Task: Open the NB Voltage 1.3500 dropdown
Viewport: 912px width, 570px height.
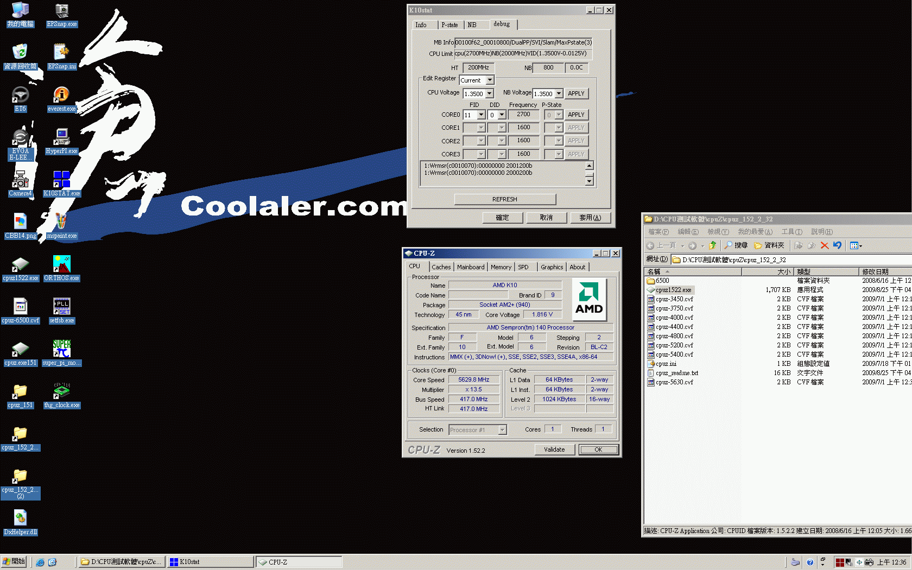Action: (559, 94)
